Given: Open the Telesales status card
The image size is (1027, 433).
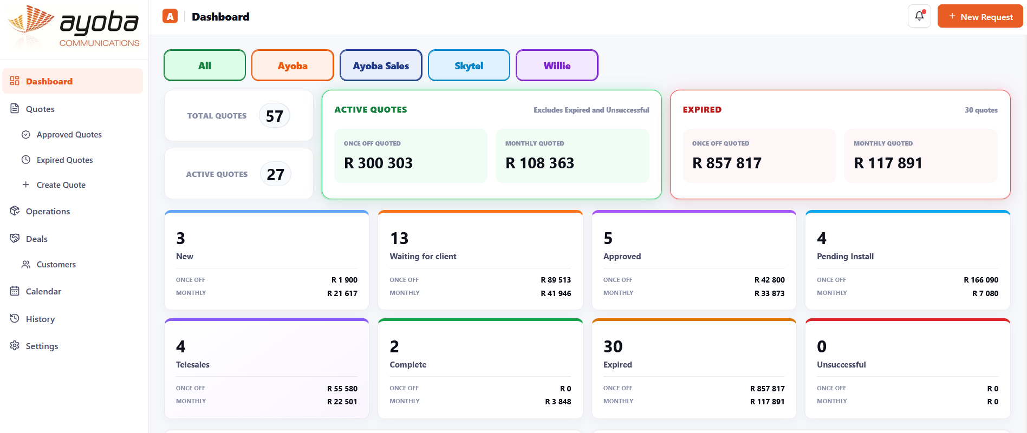Looking at the screenshot, I should tap(266, 368).
